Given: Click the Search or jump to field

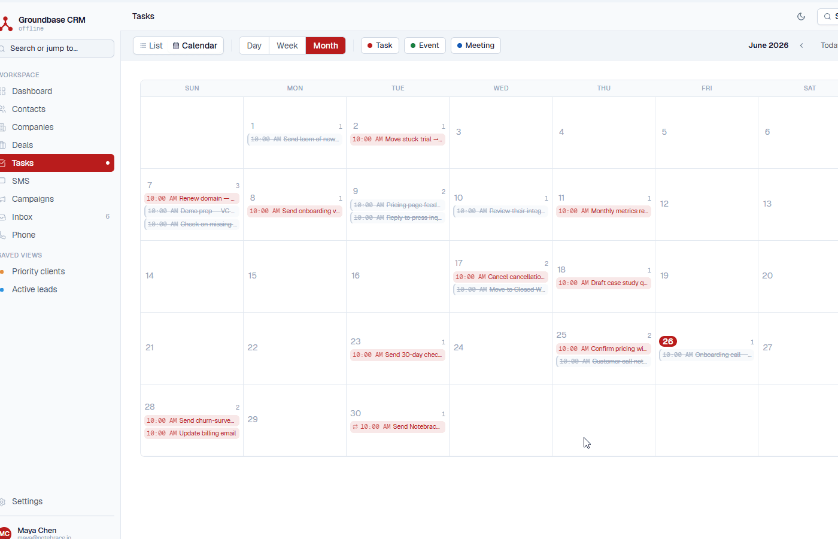Looking at the screenshot, I should (x=57, y=49).
